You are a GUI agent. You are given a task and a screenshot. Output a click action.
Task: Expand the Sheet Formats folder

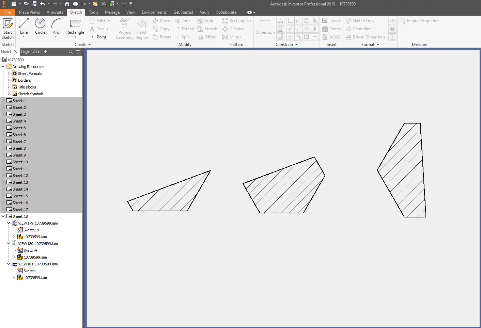(x=9, y=73)
